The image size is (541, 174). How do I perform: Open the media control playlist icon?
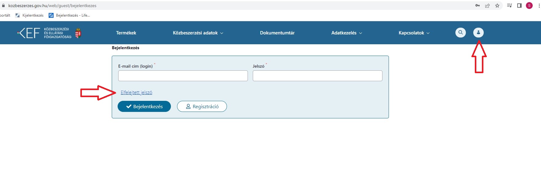tap(509, 6)
